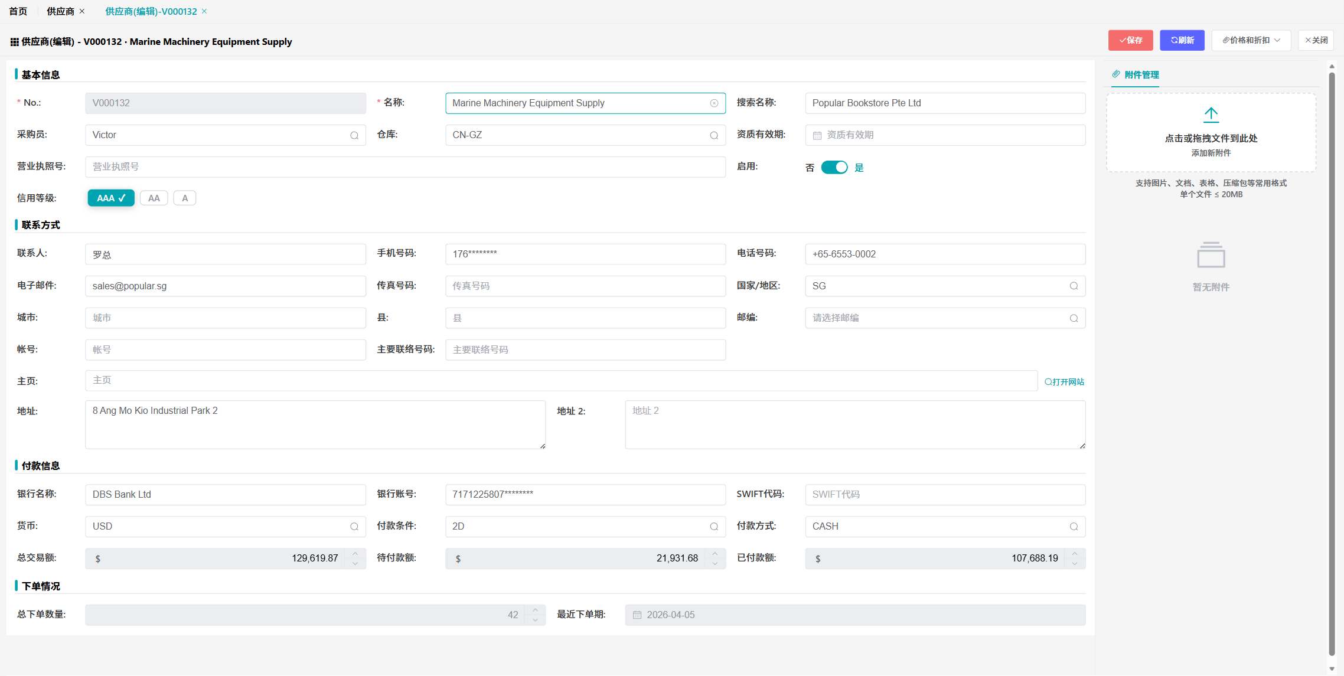
Task: Click the clear icon in 名称 field
Action: click(x=714, y=103)
